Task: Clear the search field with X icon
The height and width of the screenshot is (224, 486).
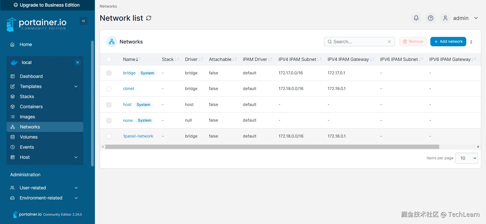Action: [389, 42]
